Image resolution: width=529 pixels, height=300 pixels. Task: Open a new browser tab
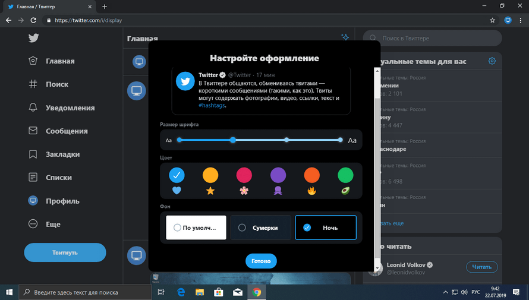click(x=105, y=7)
